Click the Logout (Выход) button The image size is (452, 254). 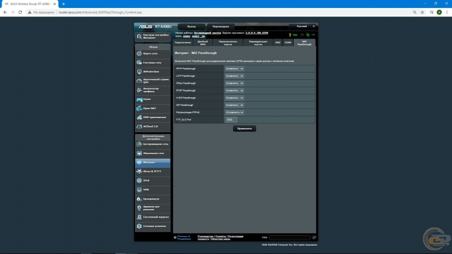(x=191, y=26)
